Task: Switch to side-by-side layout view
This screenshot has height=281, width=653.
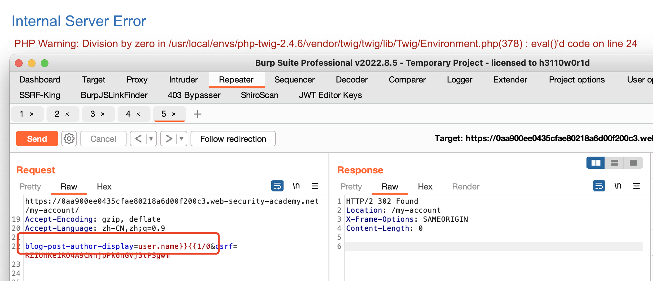Action: click(x=596, y=163)
